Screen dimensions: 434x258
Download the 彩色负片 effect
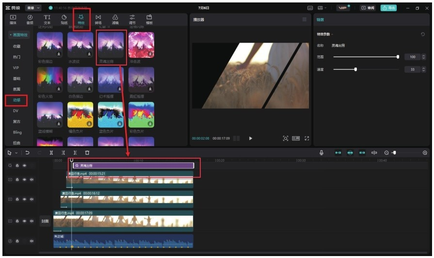point(150,124)
